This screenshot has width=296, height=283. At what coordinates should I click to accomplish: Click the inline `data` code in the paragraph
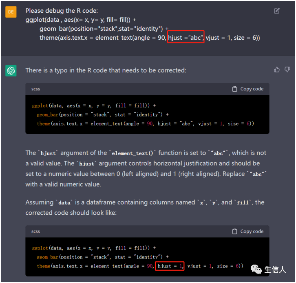point(64,202)
